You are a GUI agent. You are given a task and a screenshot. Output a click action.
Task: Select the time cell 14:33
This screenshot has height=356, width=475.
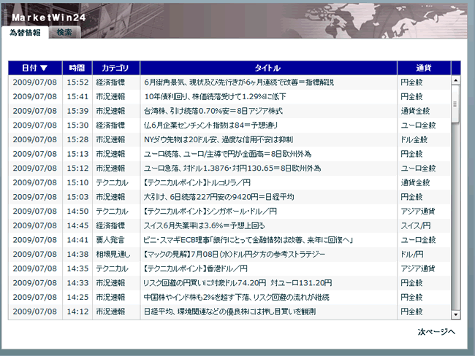click(x=77, y=283)
